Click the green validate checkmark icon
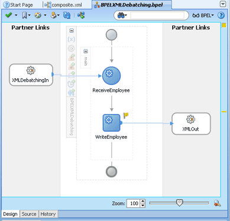This screenshot has height=221, width=230. point(8,15)
